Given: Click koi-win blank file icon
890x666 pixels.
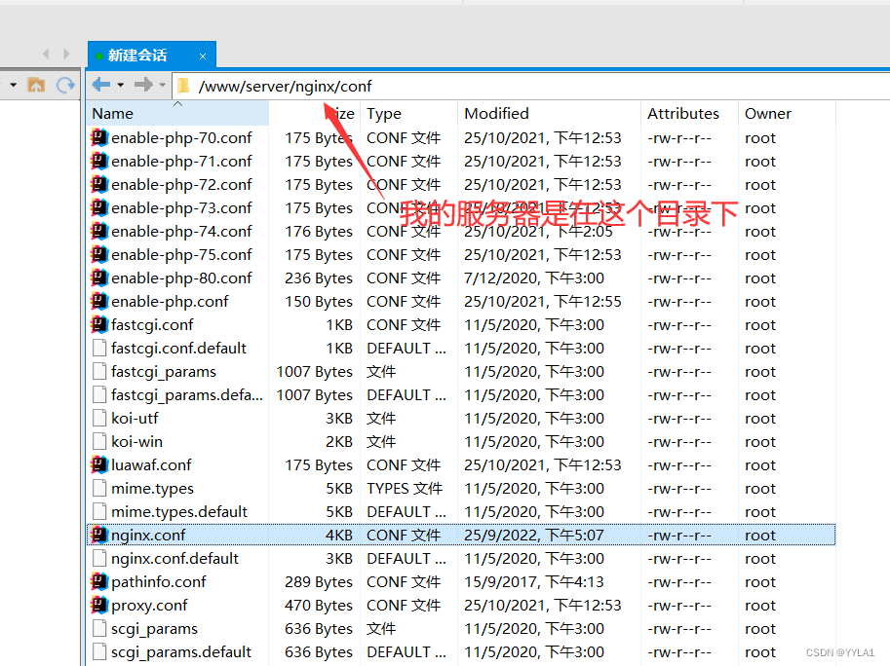Looking at the screenshot, I should (99, 441).
